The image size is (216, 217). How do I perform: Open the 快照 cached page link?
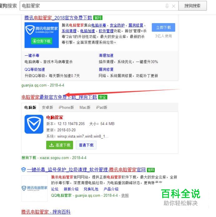tap(125, 195)
